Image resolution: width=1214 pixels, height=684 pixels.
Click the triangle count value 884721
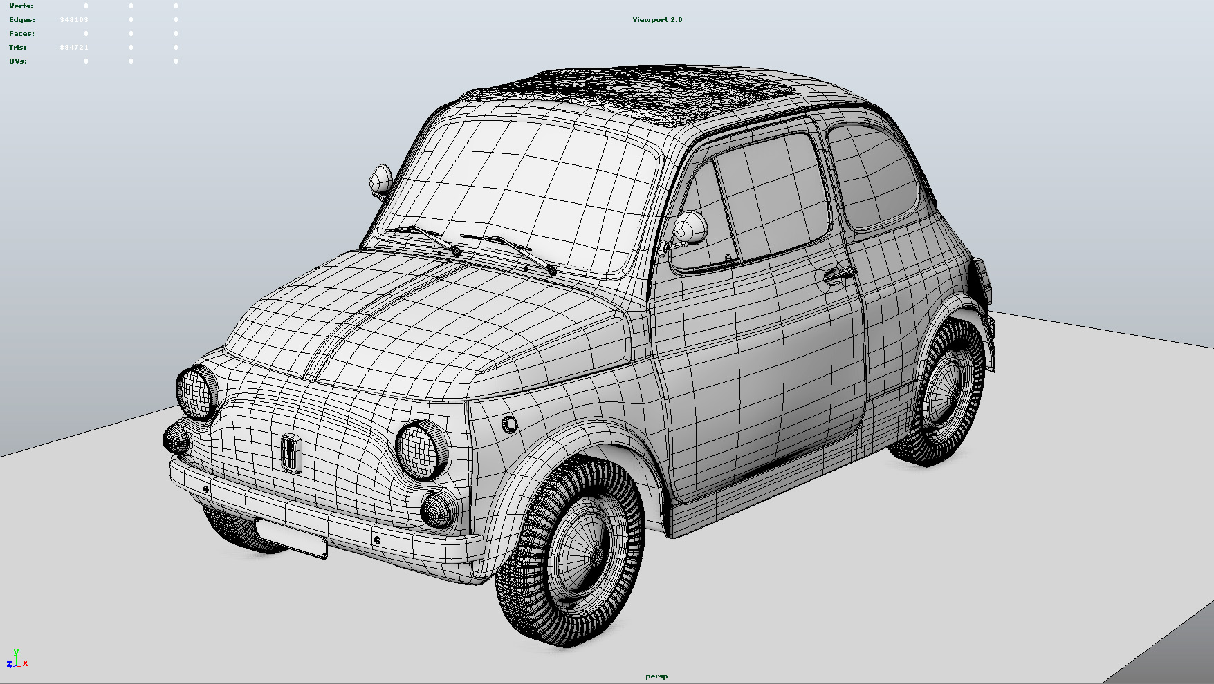click(x=74, y=47)
